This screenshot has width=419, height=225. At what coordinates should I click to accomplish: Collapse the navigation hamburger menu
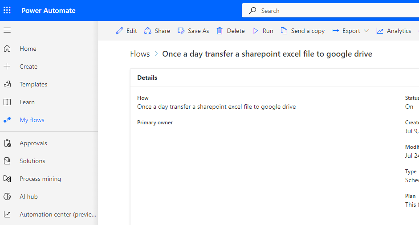click(7, 30)
